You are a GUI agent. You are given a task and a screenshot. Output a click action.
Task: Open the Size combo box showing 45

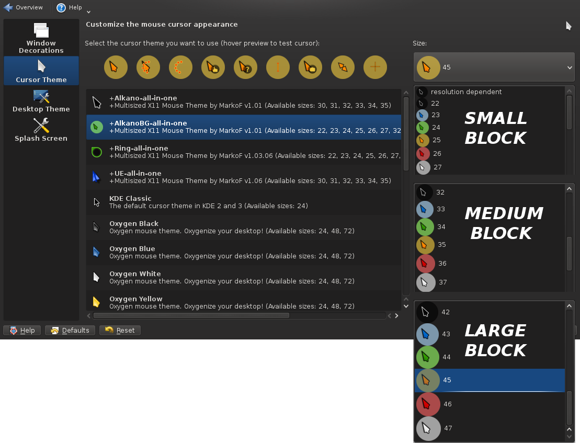pyautogui.click(x=494, y=67)
